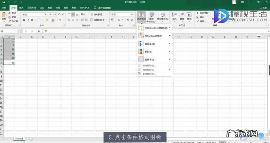Open font color dropdown arrow
This screenshot has width=270, height=143.
[56, 20]
